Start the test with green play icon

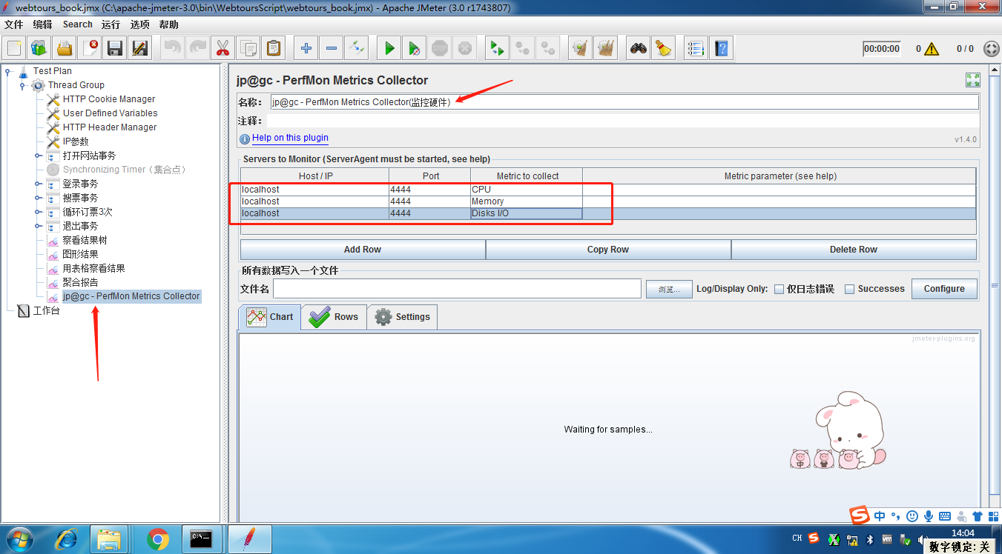coord(389,49)
